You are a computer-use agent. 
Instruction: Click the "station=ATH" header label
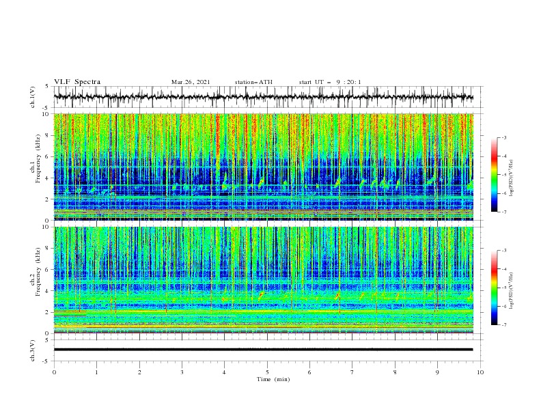253,82
